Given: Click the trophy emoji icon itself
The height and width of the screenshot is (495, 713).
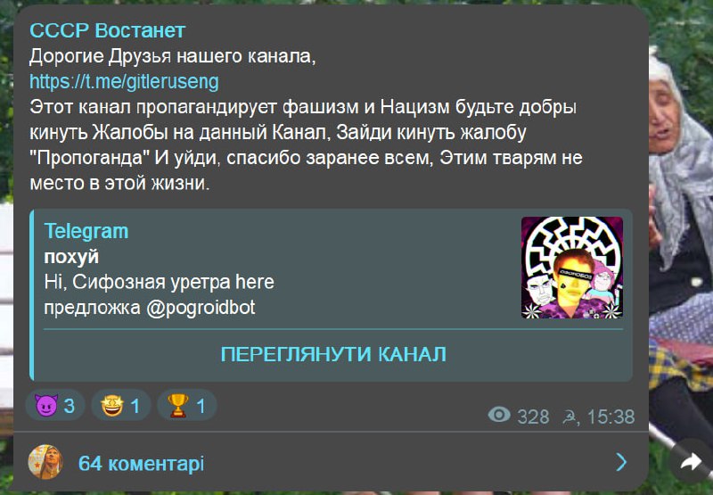Looking at the screenshot, I should point(177,406).
